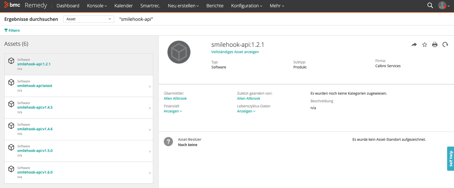Click the BMC Remedy logo
Screen dimensions: 454x188
(26, 5)
